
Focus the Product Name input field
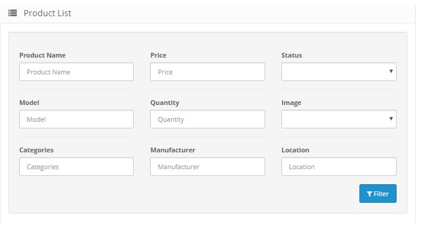click(76, 72)
